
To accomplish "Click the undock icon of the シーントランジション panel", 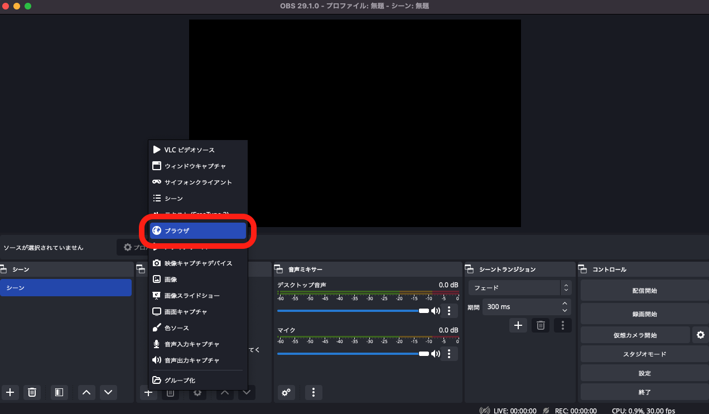I will [470, 269].
